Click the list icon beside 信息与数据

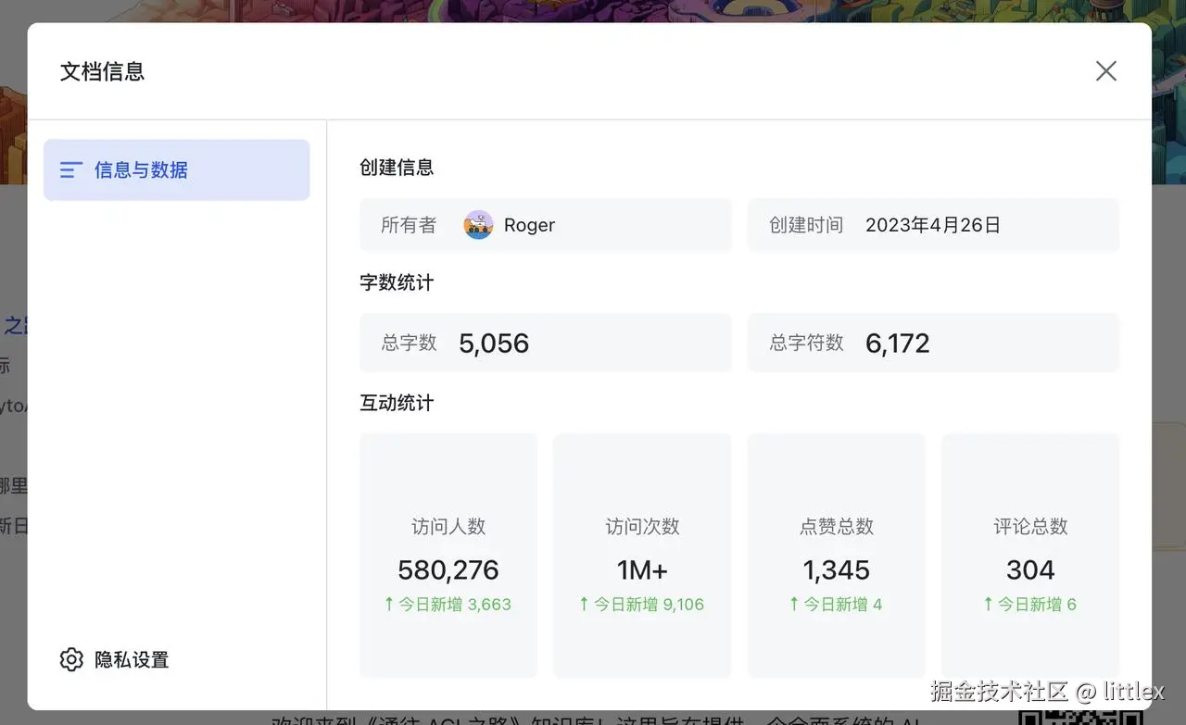[71, 170]
